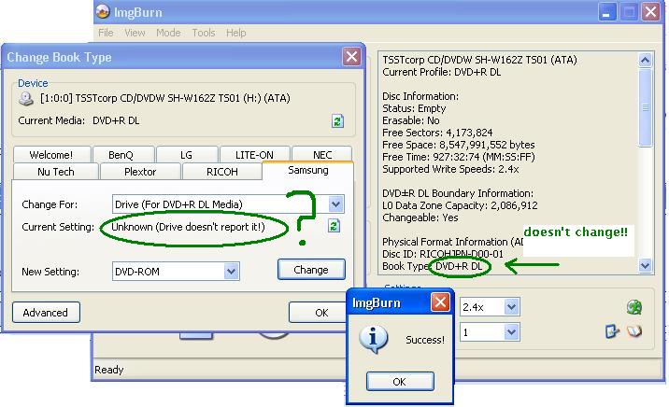The image size is (669, 407).
Task: Click the pencil-and-disc icon beside the book icon
Action: coord(612,331)
